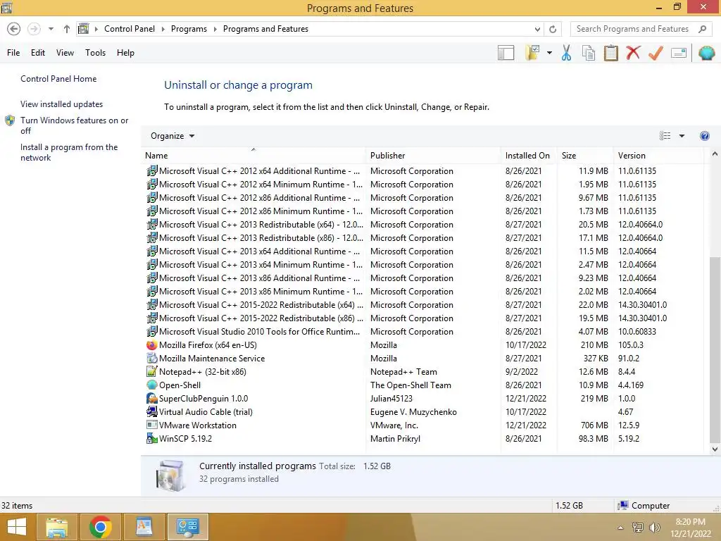Click View installed updates link

pos(62,104)
